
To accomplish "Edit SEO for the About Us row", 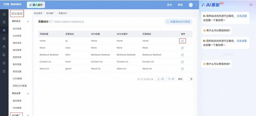I will [182, 69].
